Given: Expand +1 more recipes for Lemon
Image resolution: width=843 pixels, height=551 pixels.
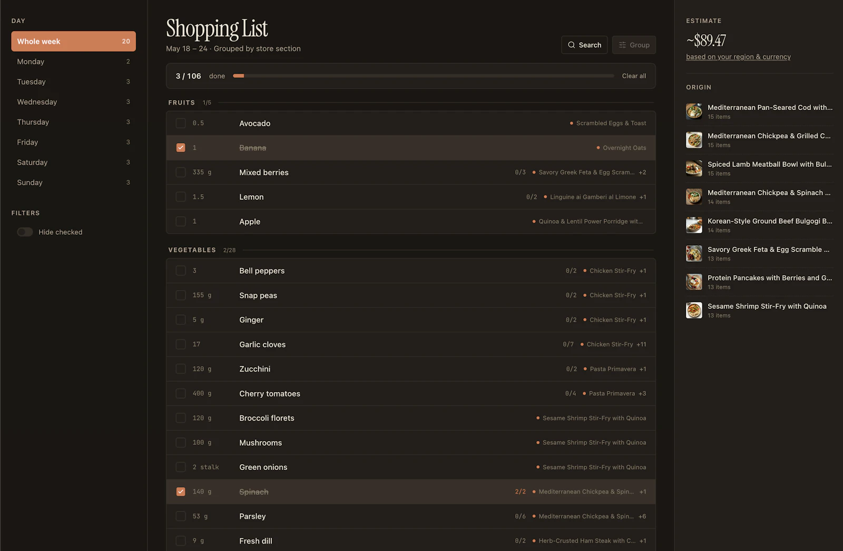Looking at the screenshot, I should (643, 197).
